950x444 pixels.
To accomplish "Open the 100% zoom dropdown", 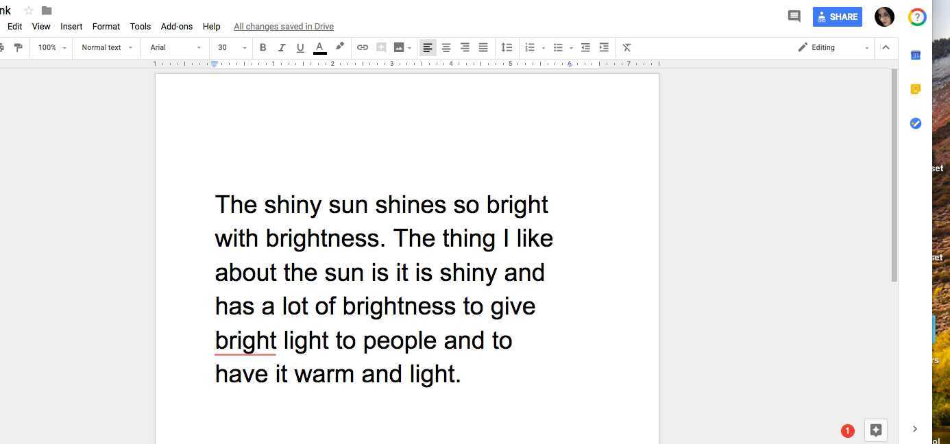I will (50, 47).
